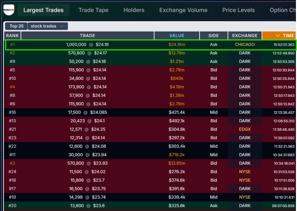Click the CHICAGO exchange cell

245,45
